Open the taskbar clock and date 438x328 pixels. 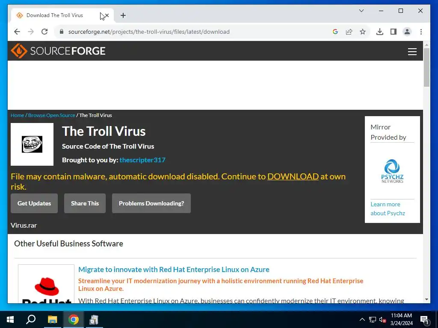click(401, 319)
